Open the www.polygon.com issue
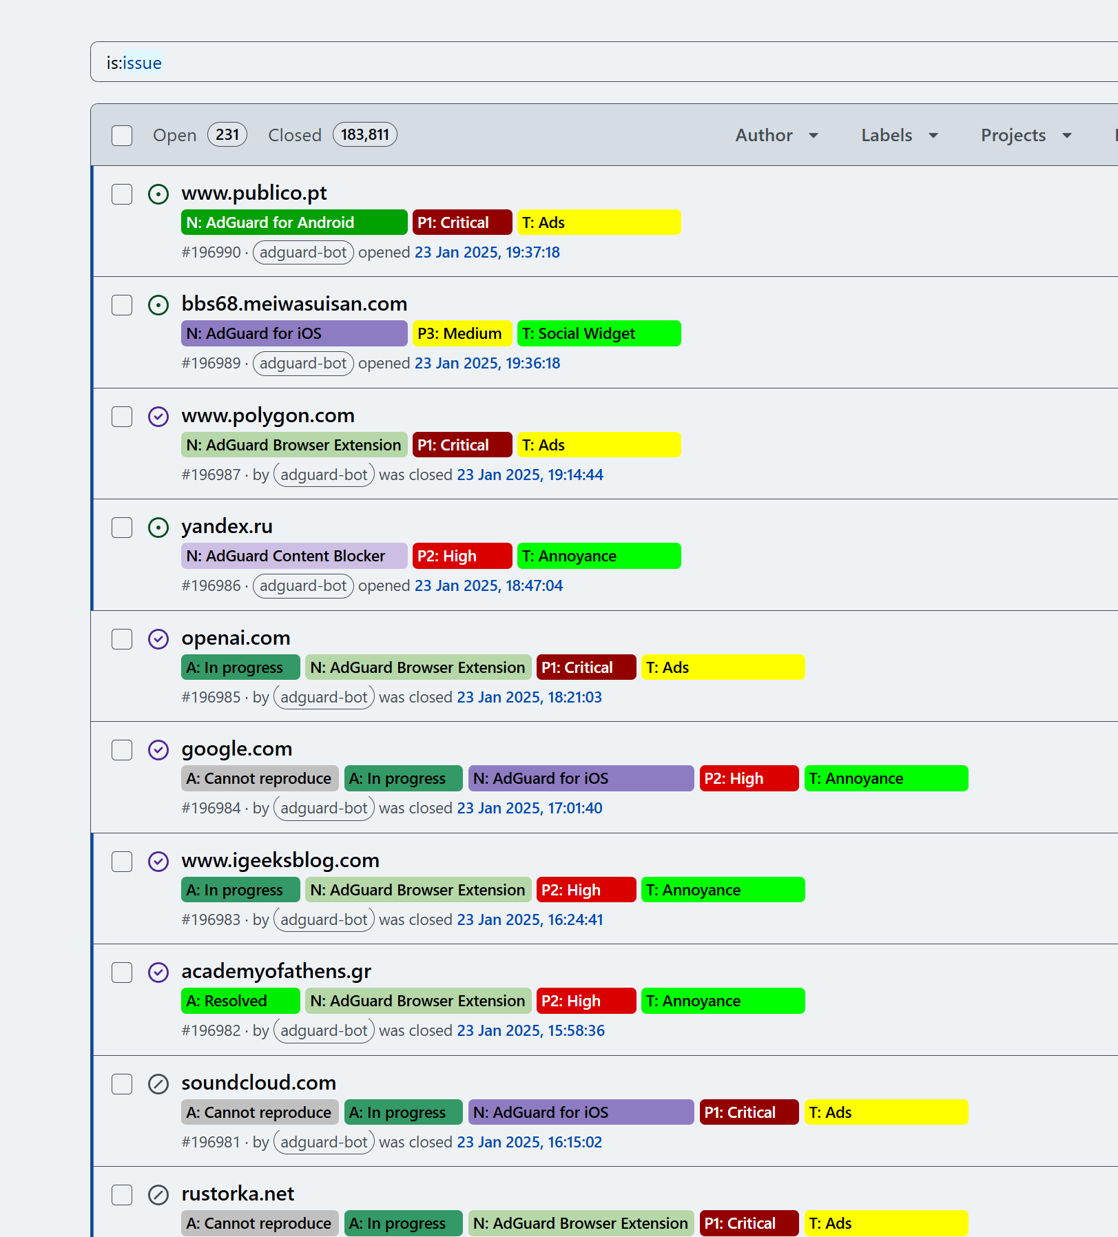Screen dimensions: 1118x1237 click(268, 415)
